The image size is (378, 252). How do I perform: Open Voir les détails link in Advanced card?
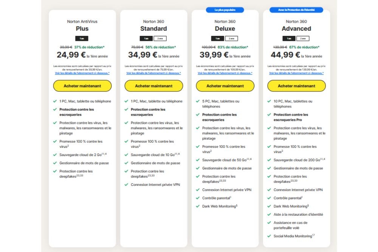tap(296, 73)
